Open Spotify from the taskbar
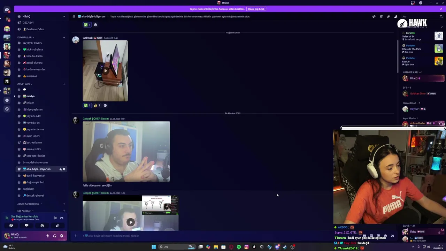 tap(239, 247)
